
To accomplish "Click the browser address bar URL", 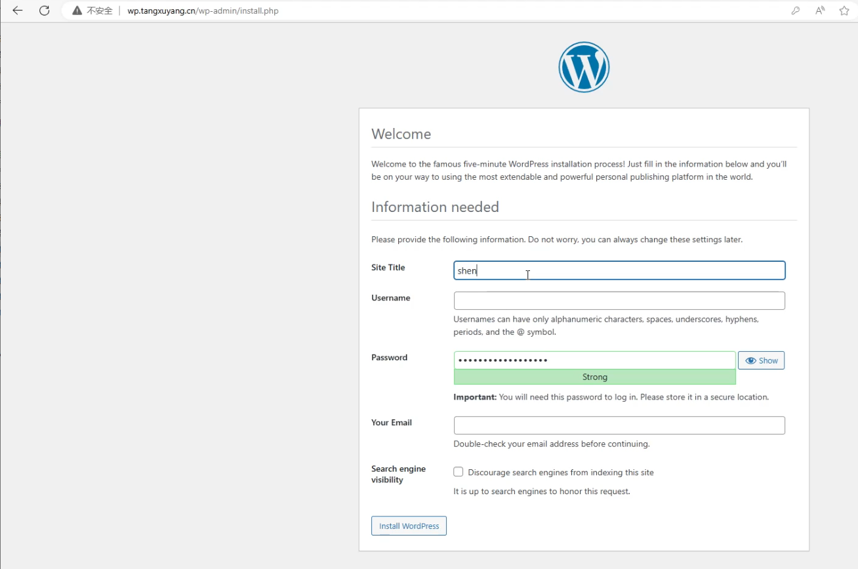I will point(203,11).
